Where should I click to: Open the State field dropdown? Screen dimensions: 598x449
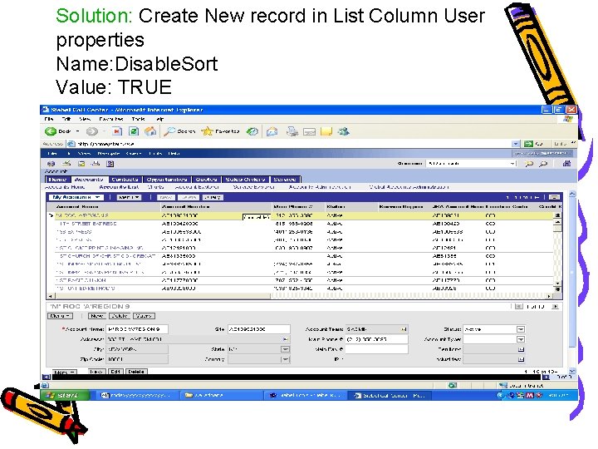click(x=285, y=349)
